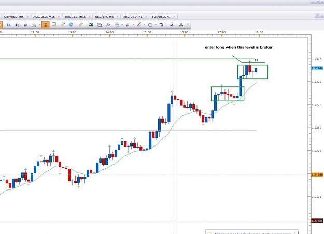
Task: Click the dark red 1.21406 price tag
Action: pyautogui.click(x=317, y=221)
